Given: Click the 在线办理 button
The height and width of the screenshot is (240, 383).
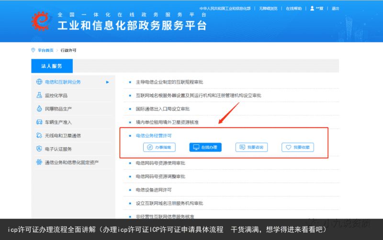Looking at the screenshot, I should [x=205, y=147].
